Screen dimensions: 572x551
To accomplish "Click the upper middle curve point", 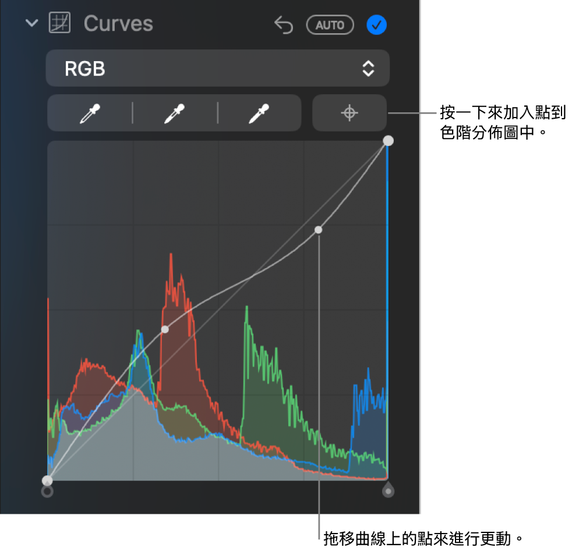I will coord(319,230).
